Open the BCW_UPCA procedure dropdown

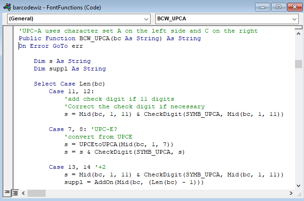227,19
